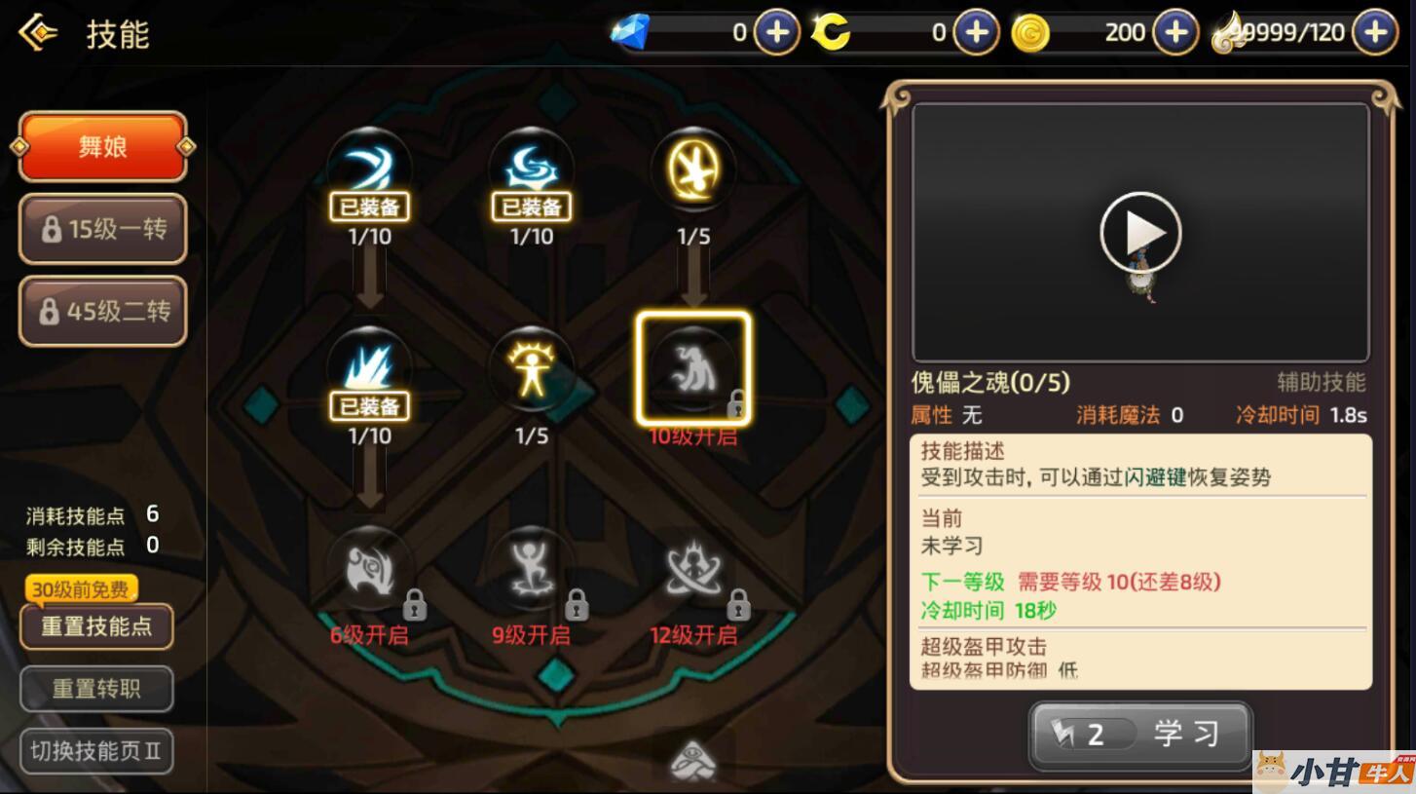The height and width of the screenshot is (794, 1416).
Task: Click the 重置技能点 button
Action: (x=96, y=626)
